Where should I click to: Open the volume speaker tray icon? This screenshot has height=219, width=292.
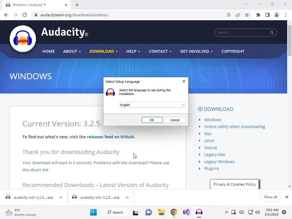click(257, 212)
